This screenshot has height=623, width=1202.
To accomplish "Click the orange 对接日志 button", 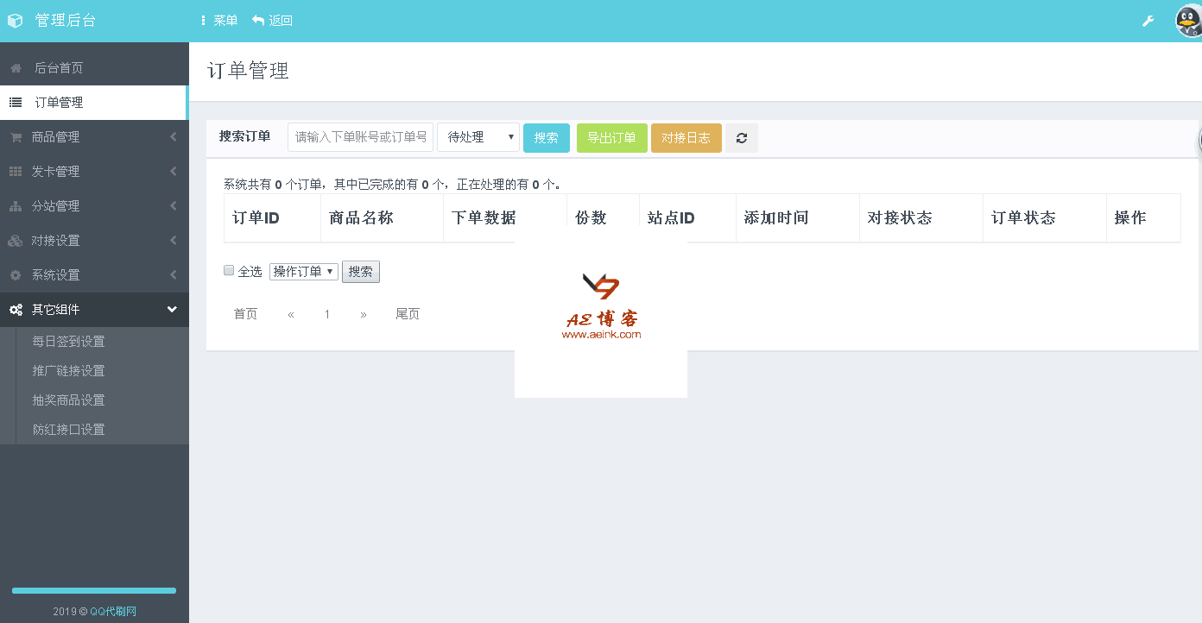I will tap(686, 138).
